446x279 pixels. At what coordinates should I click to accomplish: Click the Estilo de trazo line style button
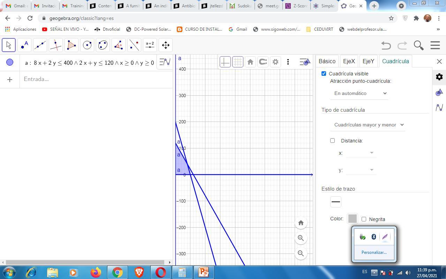(335, 202)
